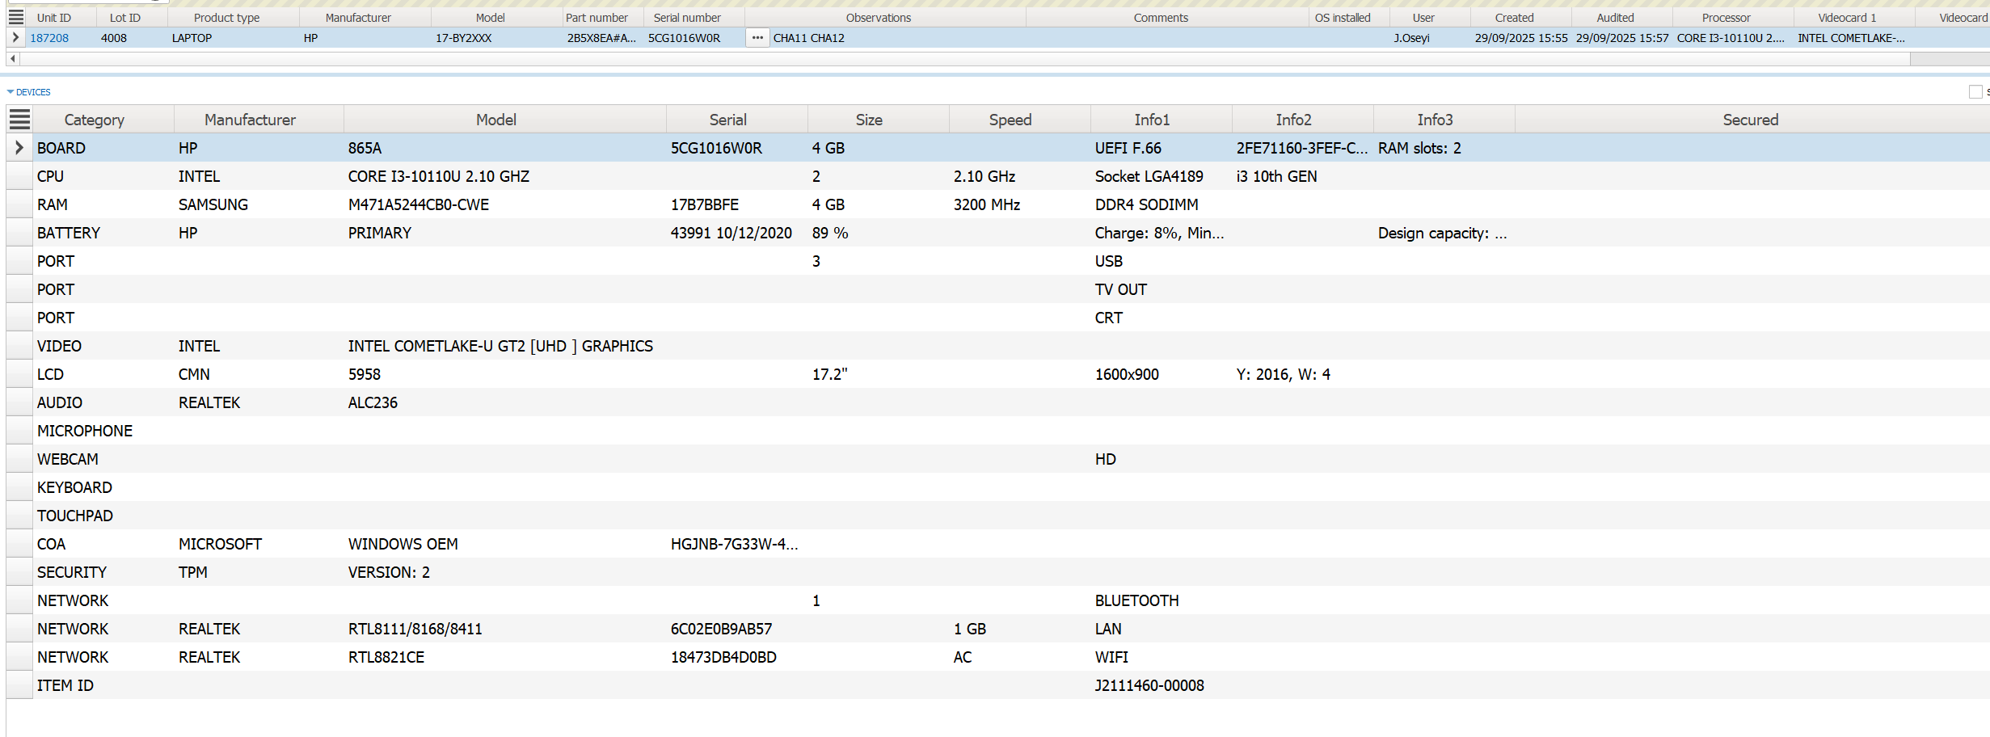The height and width of the screenshot is (737, 1990).
Task: Click the row selector beside the BATTERY row
Action: pyautogui.click(x=19, y=233)
